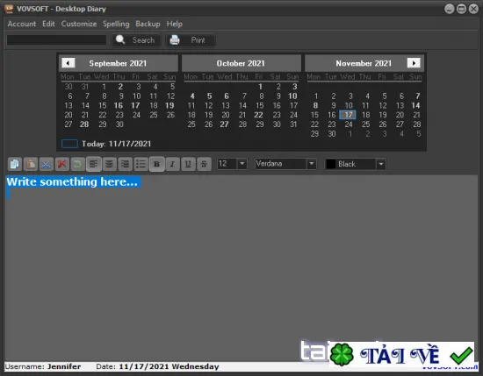The image size is (483, 376).
Task: Apply right text alignment
Action: (125, 164)
